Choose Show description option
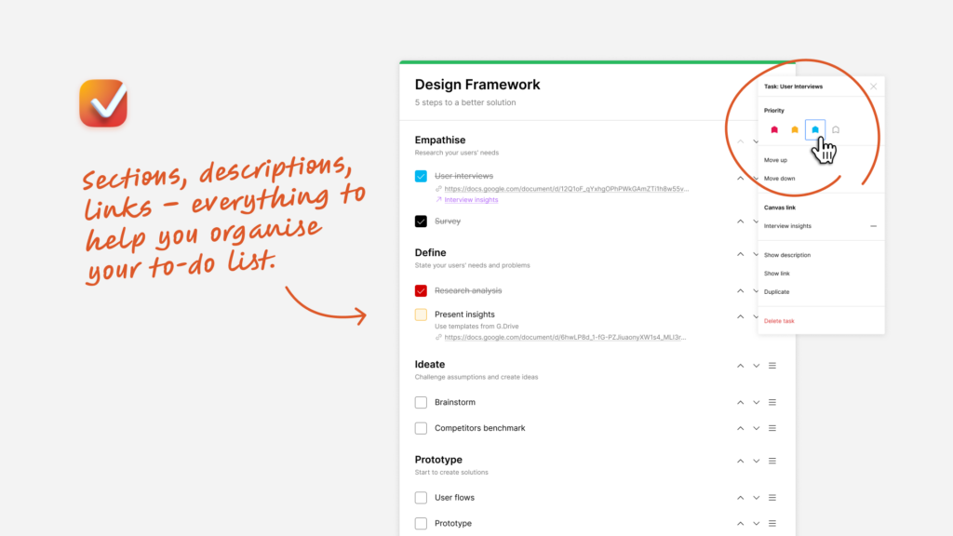The height and width of the screenshot is (536, 953). (787, 255)
